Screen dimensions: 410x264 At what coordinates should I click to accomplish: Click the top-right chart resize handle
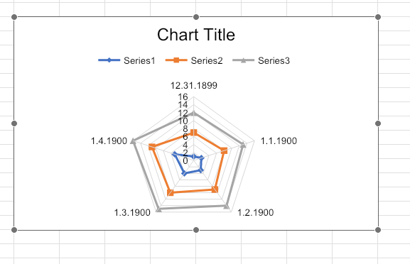tap(378, 17)
